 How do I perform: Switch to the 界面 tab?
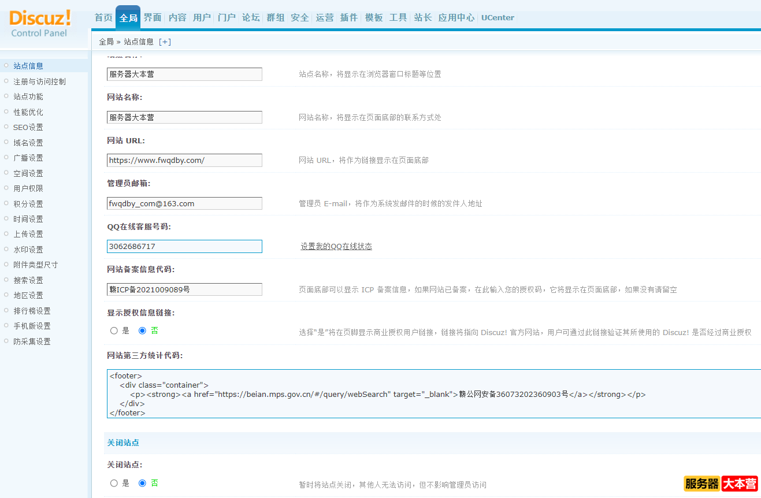[x=153, y=17]
